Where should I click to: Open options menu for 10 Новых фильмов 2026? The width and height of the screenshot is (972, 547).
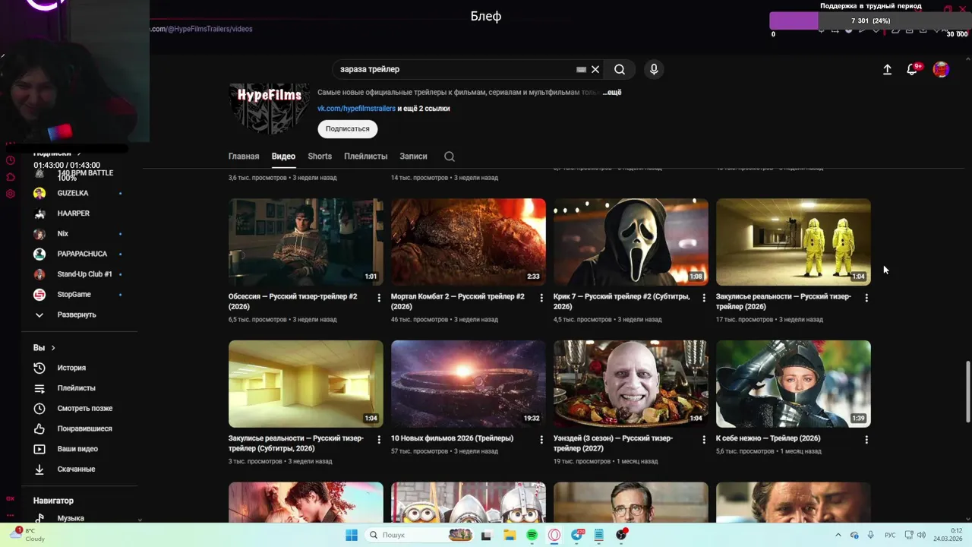point(541,440)
